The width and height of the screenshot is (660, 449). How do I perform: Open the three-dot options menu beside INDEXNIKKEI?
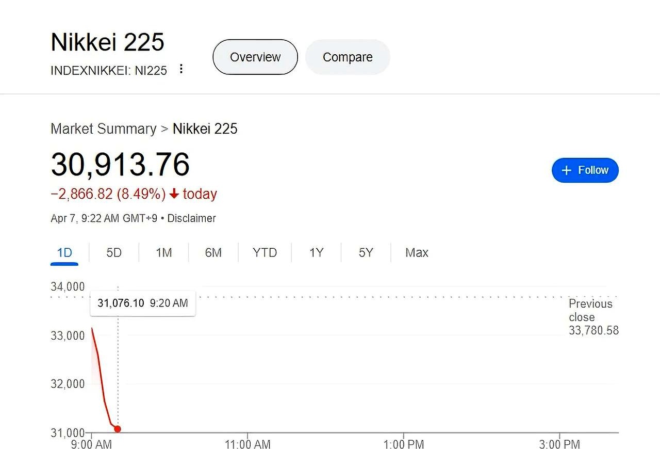(x=181, y=69)
